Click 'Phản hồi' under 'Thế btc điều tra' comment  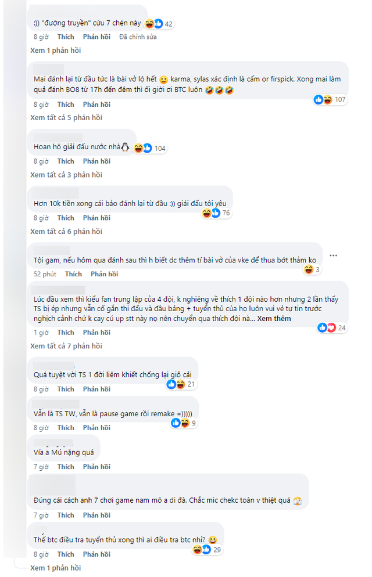pos(96,554)
